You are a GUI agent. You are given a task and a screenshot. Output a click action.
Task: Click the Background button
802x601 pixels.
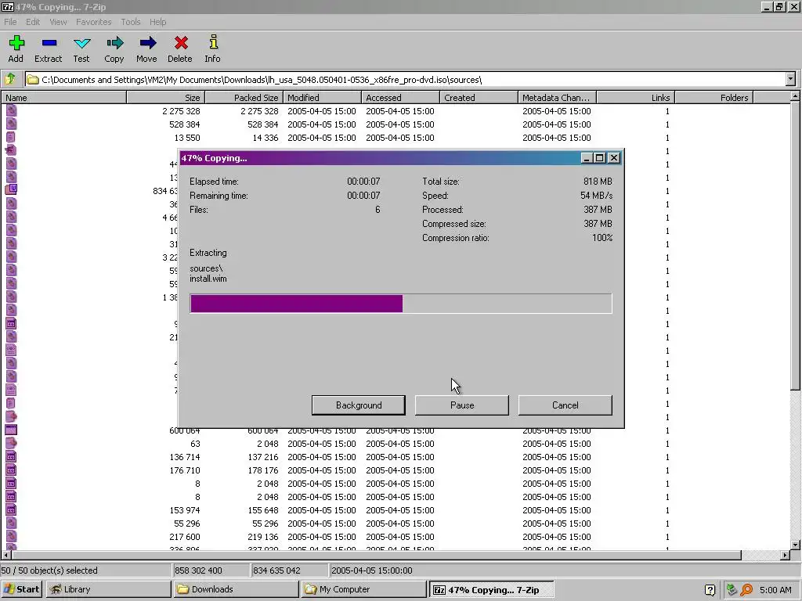coord(359,405)
